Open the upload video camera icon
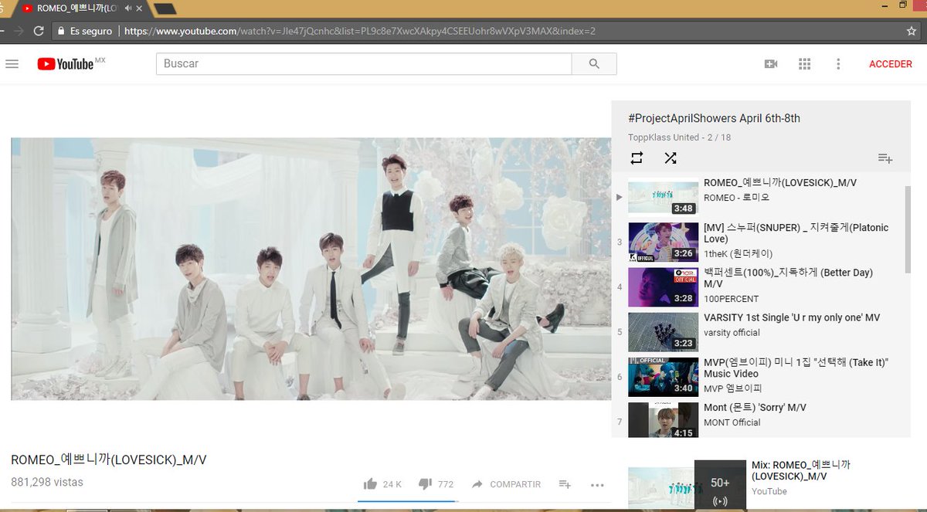Screen dimensions: 927x512 (770, 64)
